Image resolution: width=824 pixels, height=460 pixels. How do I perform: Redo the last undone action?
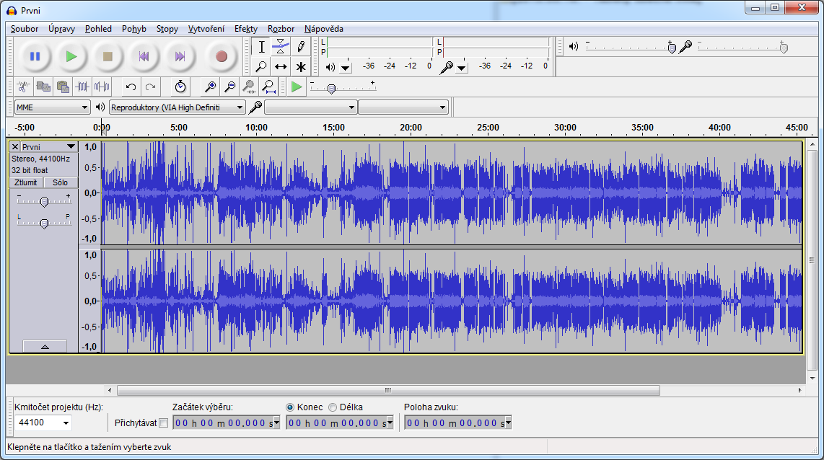150,87
